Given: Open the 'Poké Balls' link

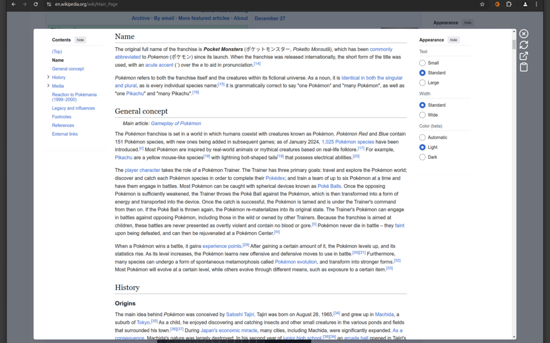Looking at the screenshot, I should (x=329, y=186).
